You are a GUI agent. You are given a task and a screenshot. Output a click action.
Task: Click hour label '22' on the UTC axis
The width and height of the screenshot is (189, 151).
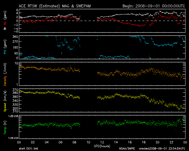click(x=171, y=142)
